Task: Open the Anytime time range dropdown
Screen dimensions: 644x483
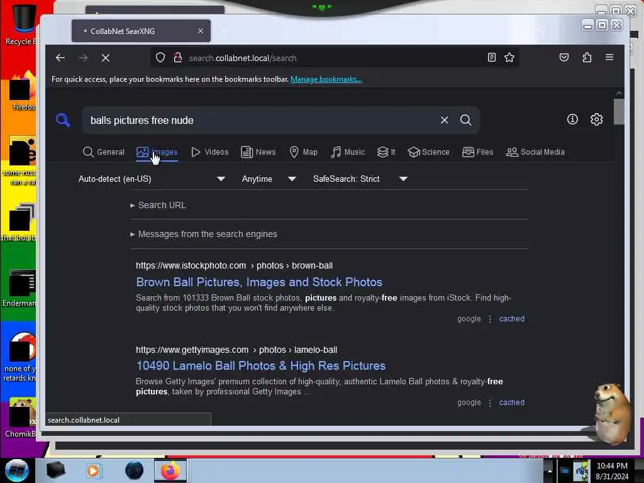Action: tap(269, 179)
